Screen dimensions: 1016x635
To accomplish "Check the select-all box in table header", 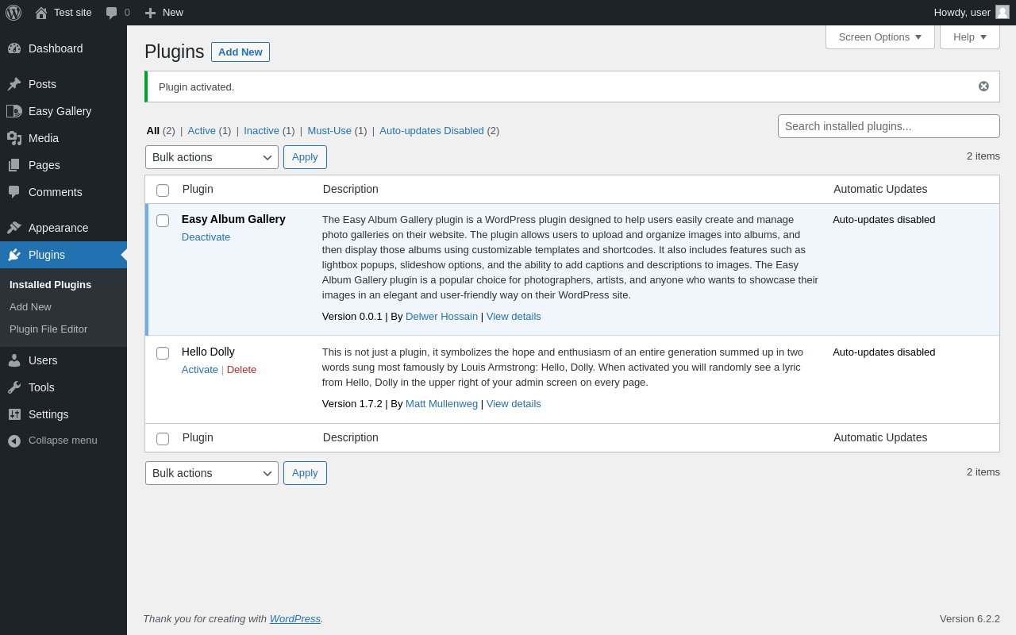I will tap(163, 190).
